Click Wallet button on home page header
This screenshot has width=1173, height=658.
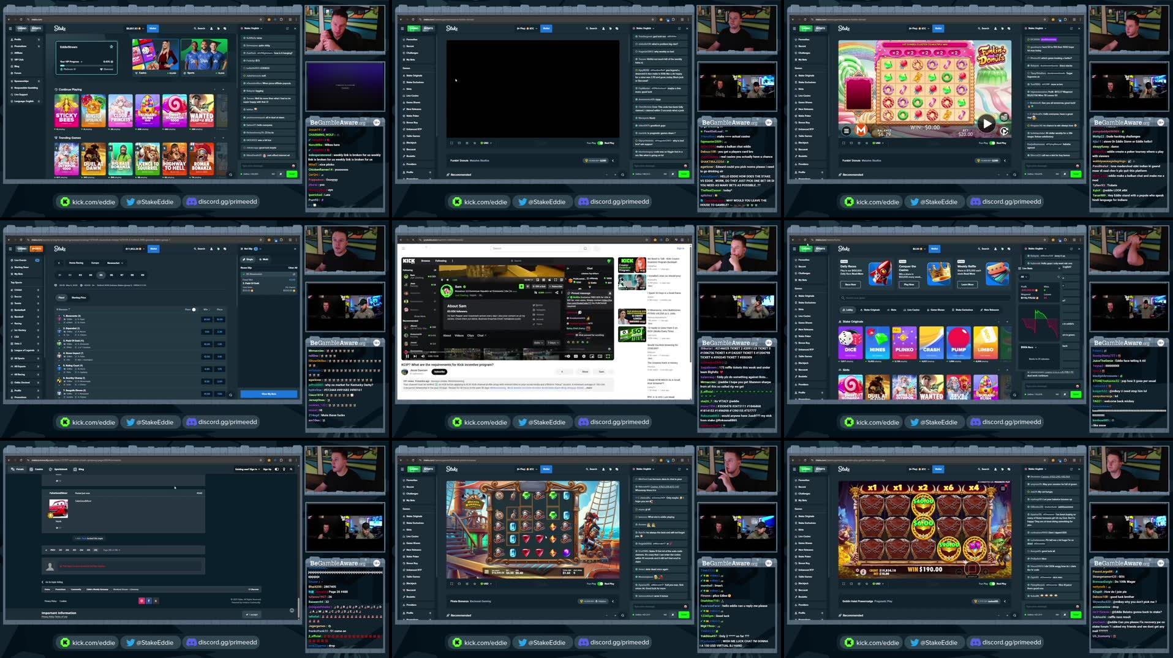tap(153, 28)
